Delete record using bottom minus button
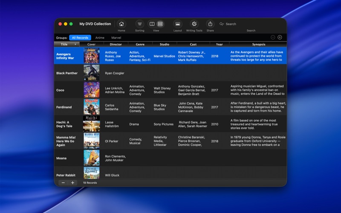This screenshot has width=341, height=213. (63, 183)
